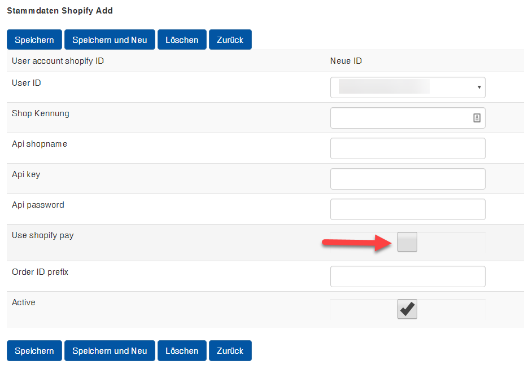The image size is (524, 369).
Task: Click into the Api key field
Action: click(408, 179)
